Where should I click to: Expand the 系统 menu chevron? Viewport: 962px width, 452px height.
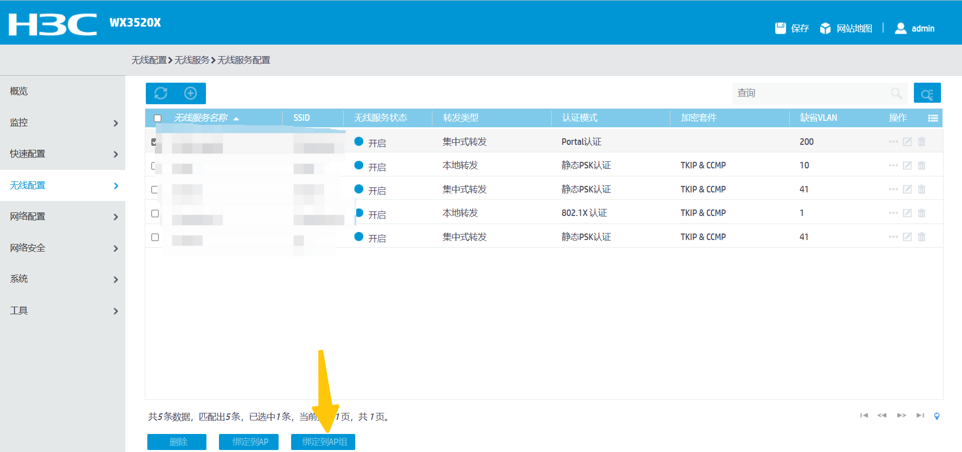tap(116, 280)
